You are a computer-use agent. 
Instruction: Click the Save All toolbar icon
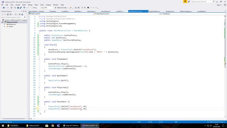coord(21,8)
